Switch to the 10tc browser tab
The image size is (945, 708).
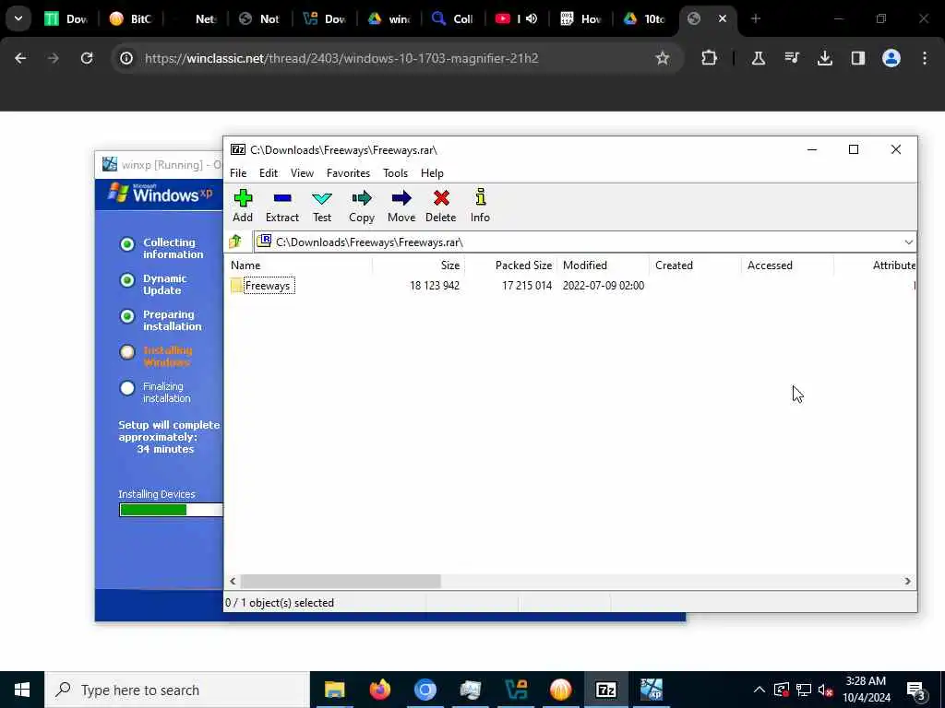pos(645,18)
